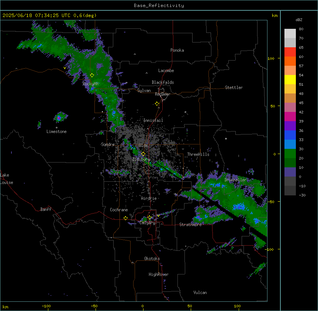Pick the yellow 51-54 dBZ legend swatch
Screen dimensions: 318x311
pos(290,79)
